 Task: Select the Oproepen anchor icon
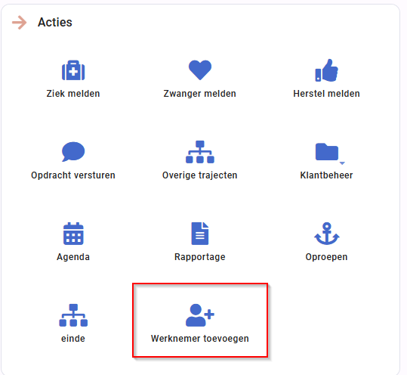[326, 234]
